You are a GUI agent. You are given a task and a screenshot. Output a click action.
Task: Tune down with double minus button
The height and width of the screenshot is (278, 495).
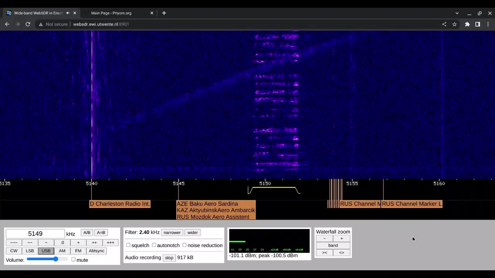30,242
